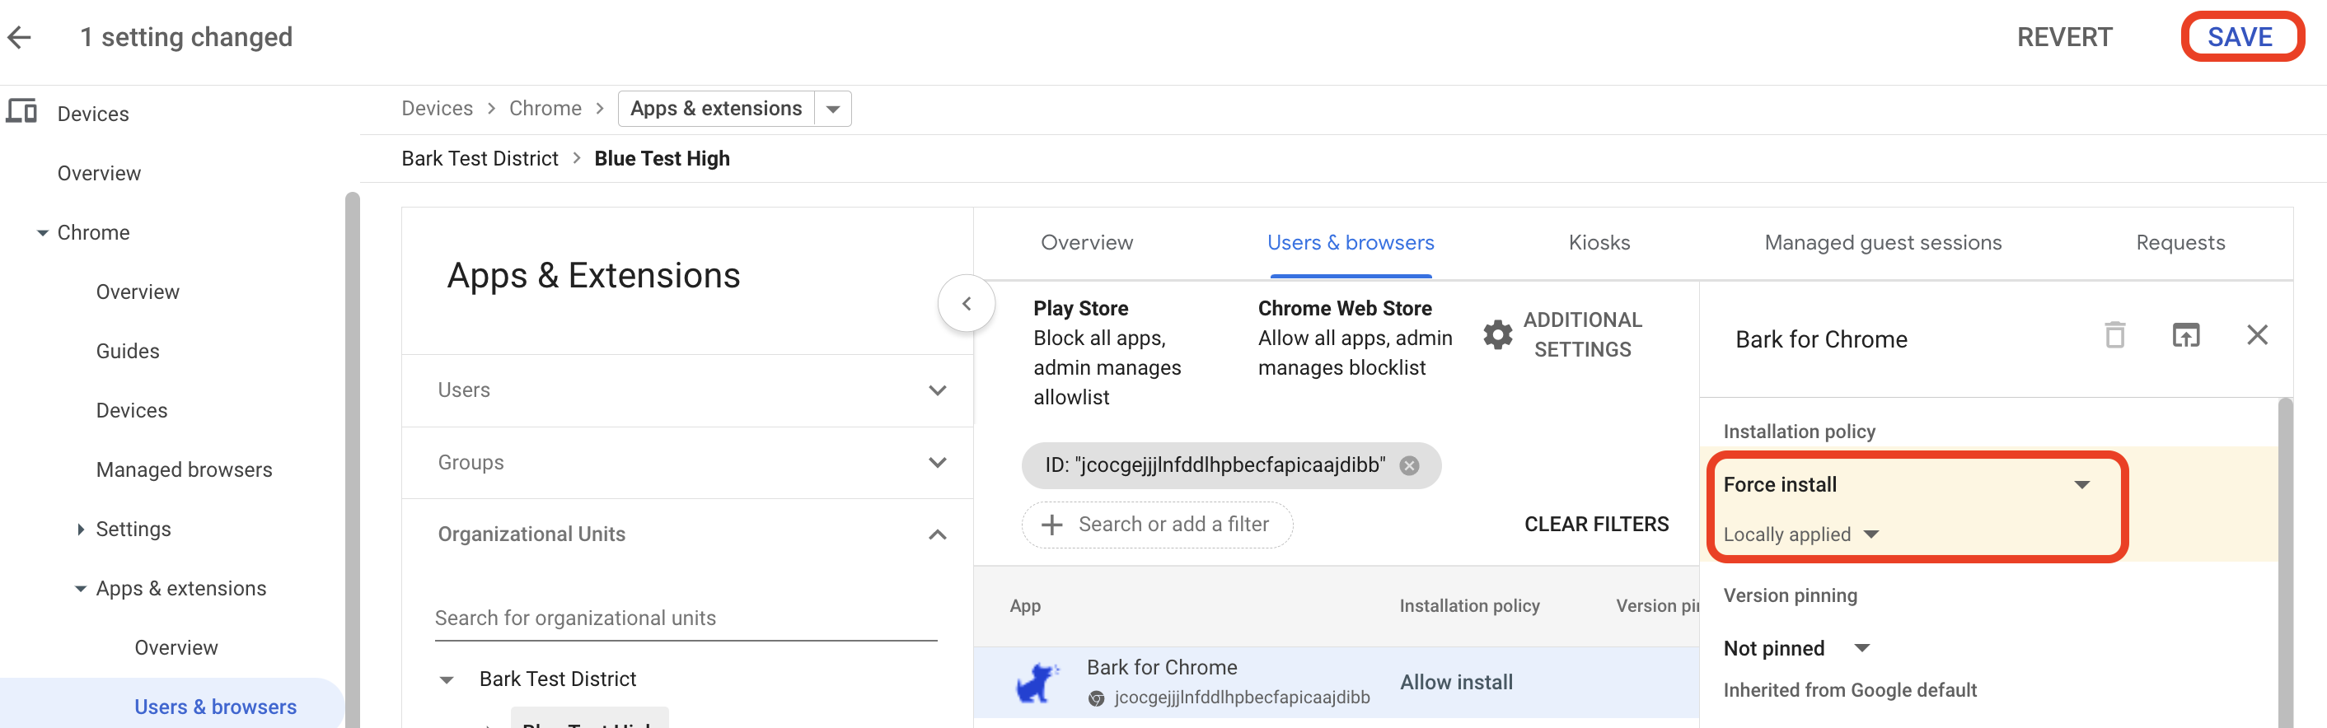The height and width of the screenshot is (728, 2327).
Task: Click the Blue Test High breadcrumb
Action: [x=661, y=159]
